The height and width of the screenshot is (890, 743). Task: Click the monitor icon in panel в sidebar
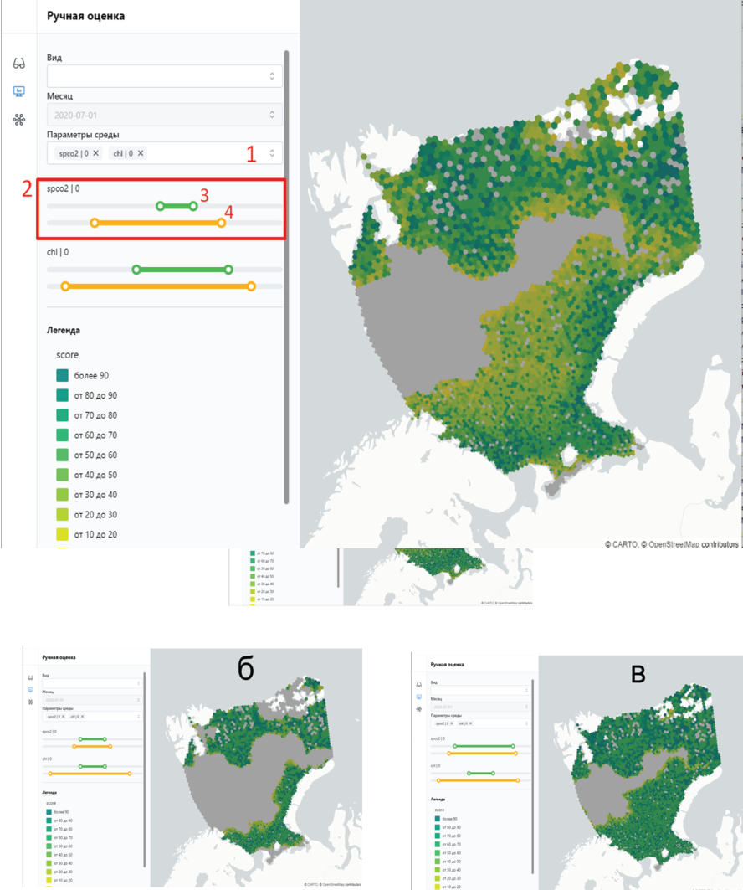[418, 696]
